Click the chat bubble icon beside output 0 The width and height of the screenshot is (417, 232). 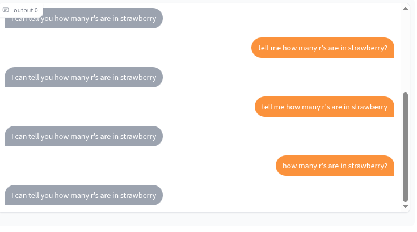6,10
